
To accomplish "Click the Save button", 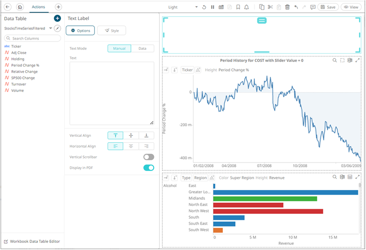I will coord(328,7).
